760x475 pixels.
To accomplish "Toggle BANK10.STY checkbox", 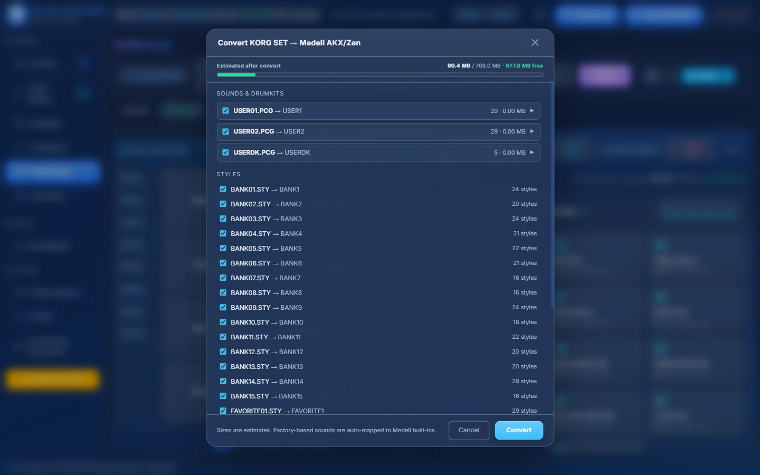I will (x=223, y=322).
